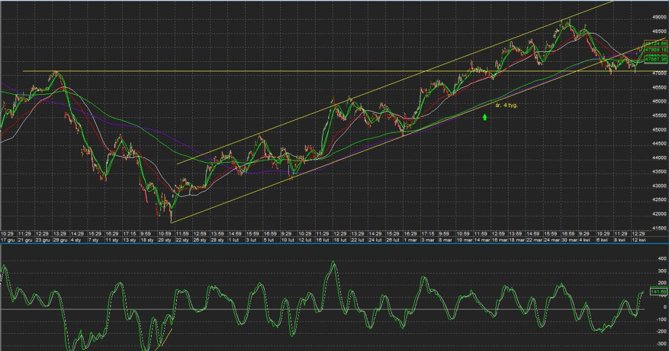This screenshot has width=669, height=351.
Task: Select the 47587.38 green price label
Action: pyautogui.click(x=656, y=58)
